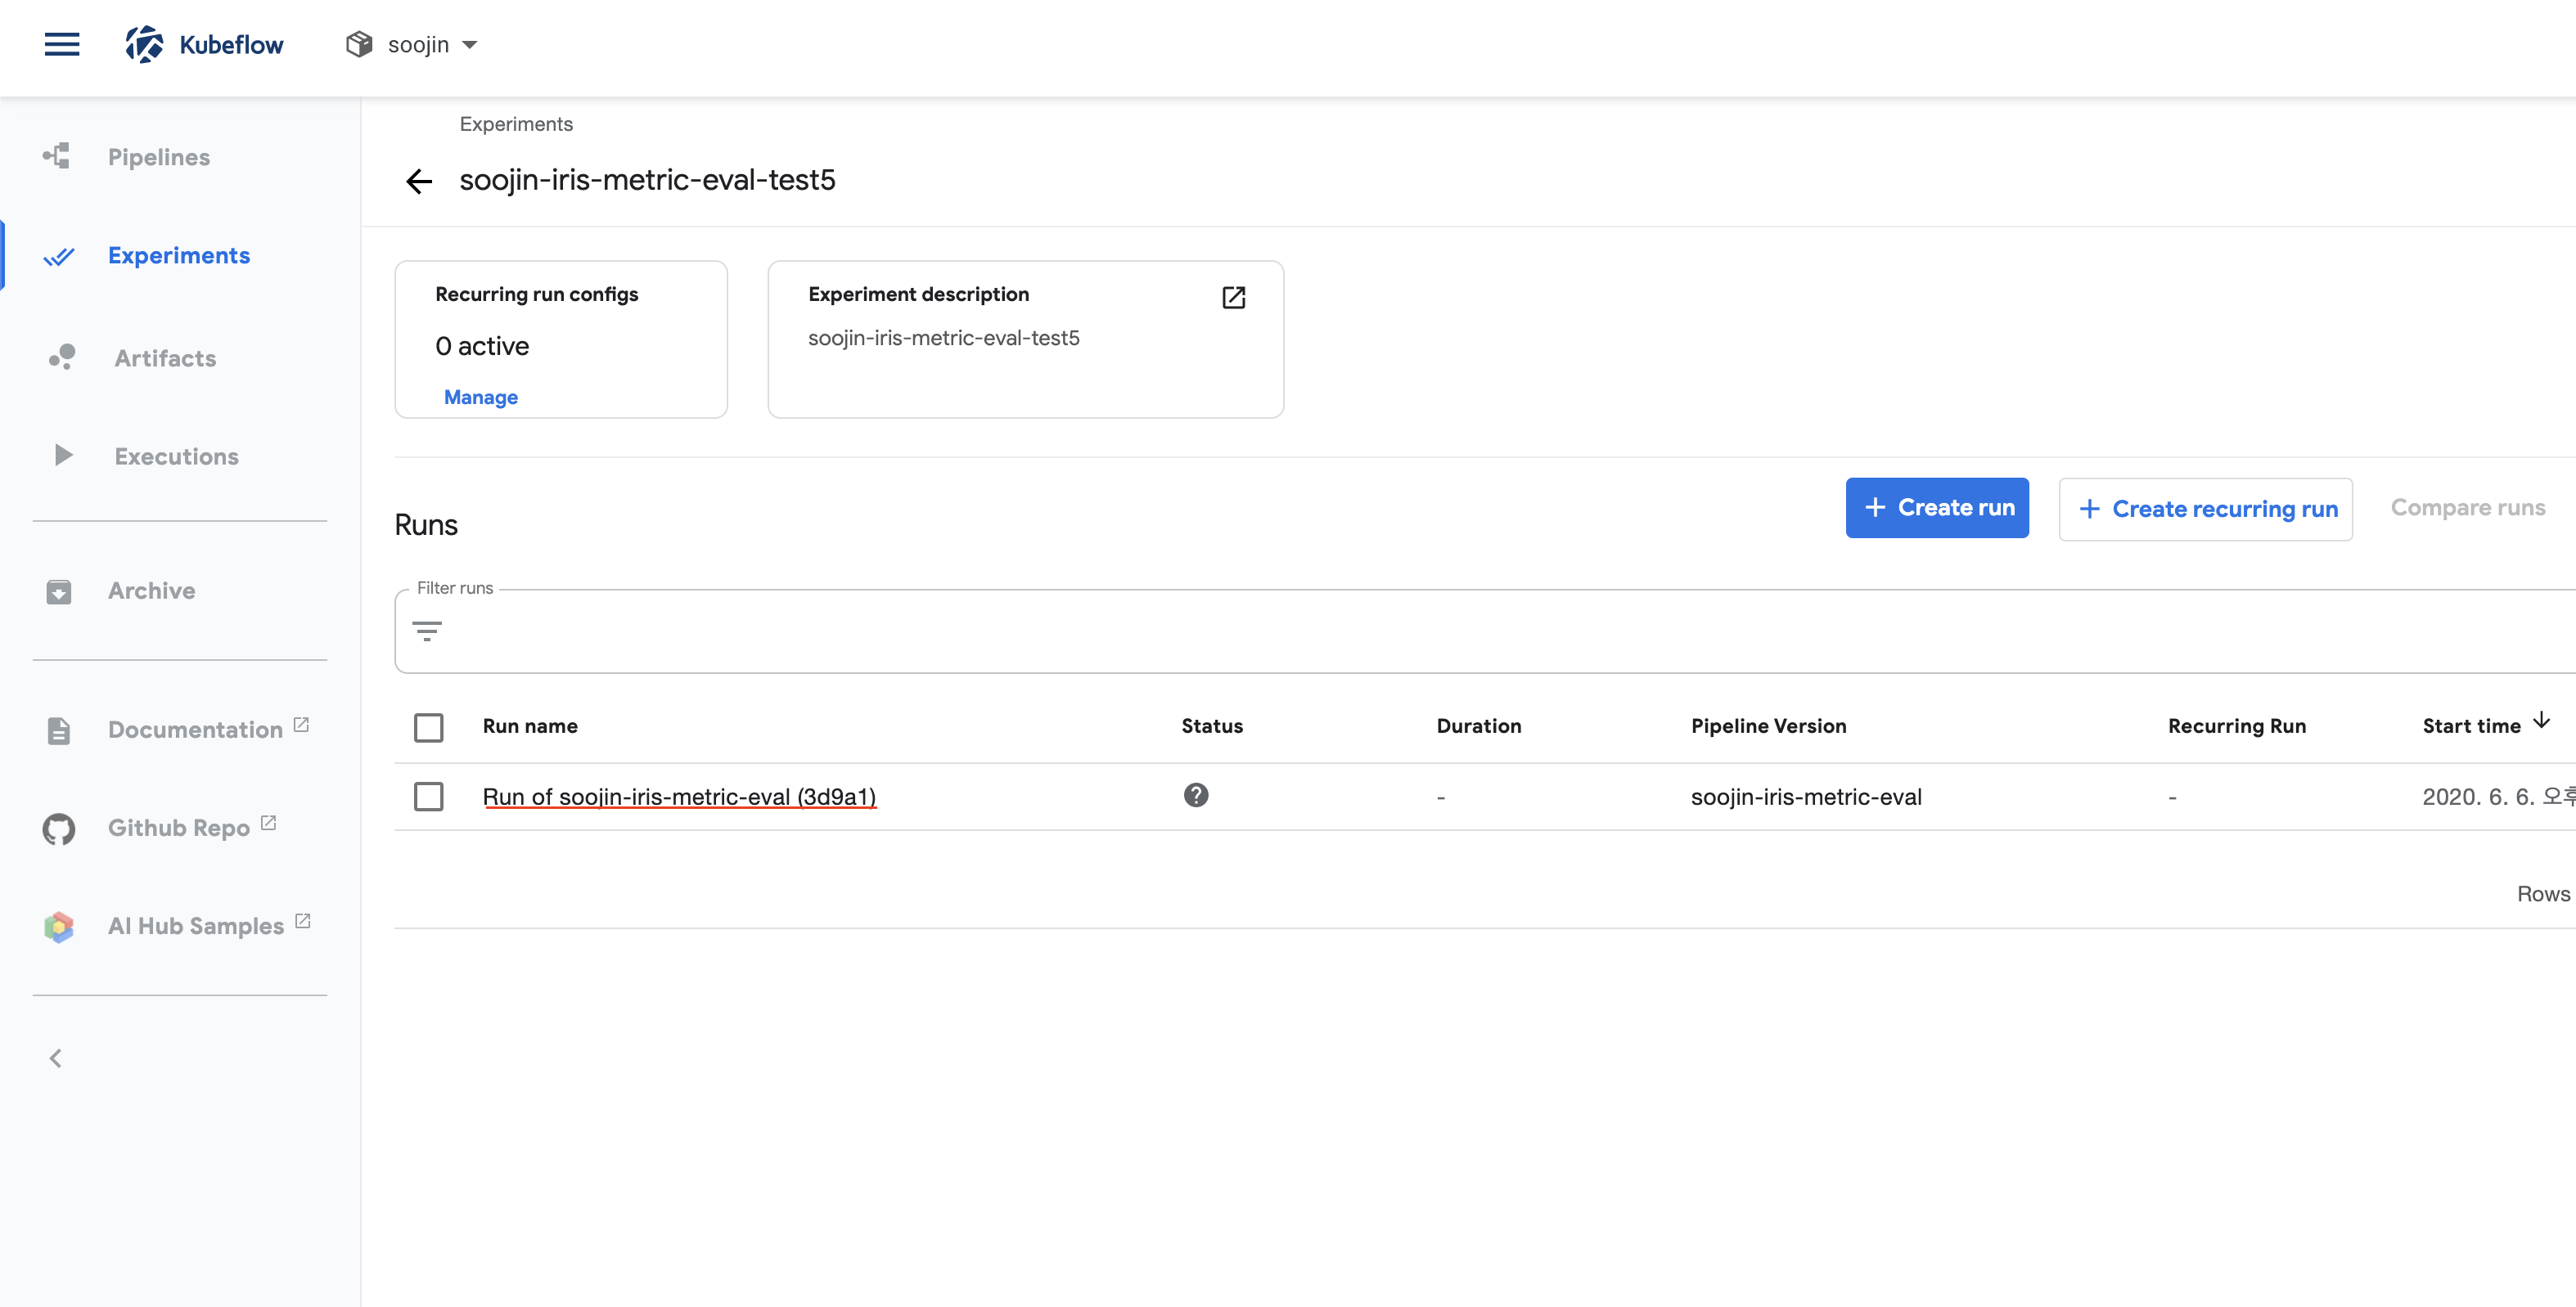Click the Kubeflow logo icon
2576x1307 pixels.
coord(144,44)
